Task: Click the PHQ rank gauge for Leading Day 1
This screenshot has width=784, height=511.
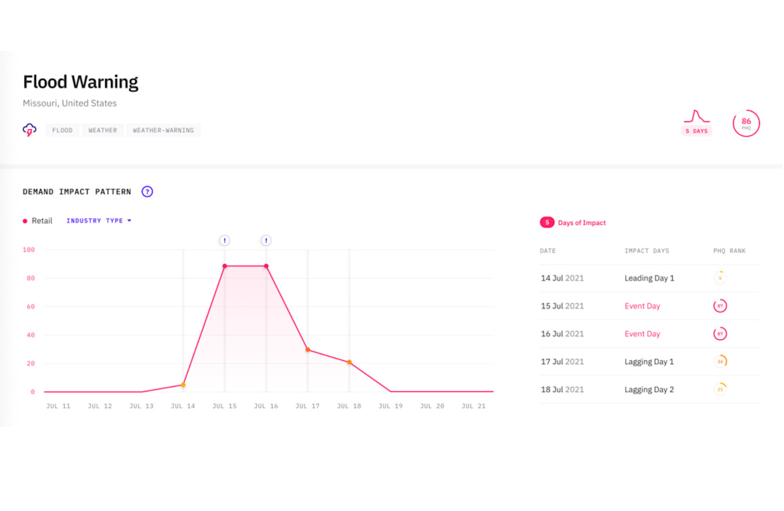Action: coord(720,278)
